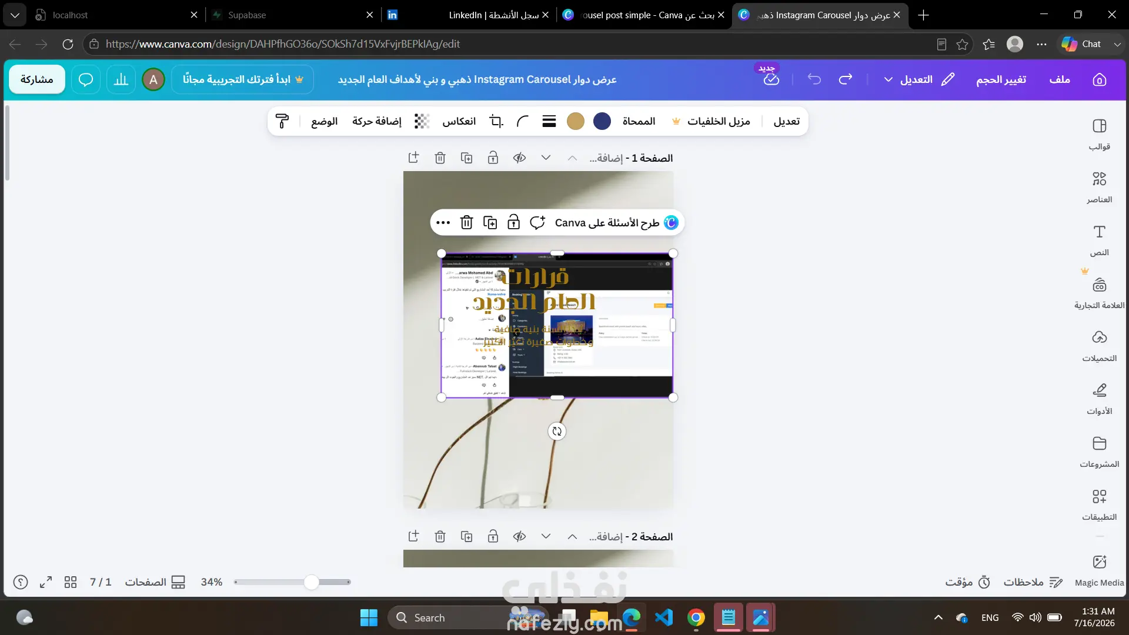The image size is (1129, 635).
Task: Open the comments speech bubble icon
Action: [x=86, y=79]
